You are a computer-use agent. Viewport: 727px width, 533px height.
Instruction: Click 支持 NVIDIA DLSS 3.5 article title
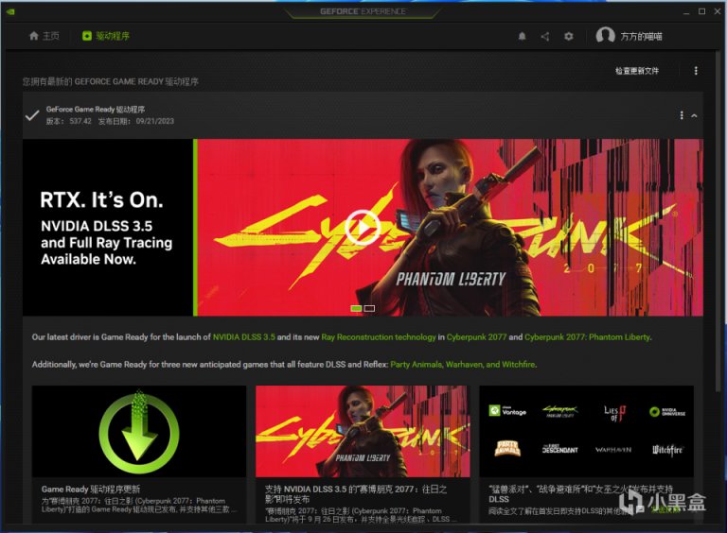click(x=356, y=494)
